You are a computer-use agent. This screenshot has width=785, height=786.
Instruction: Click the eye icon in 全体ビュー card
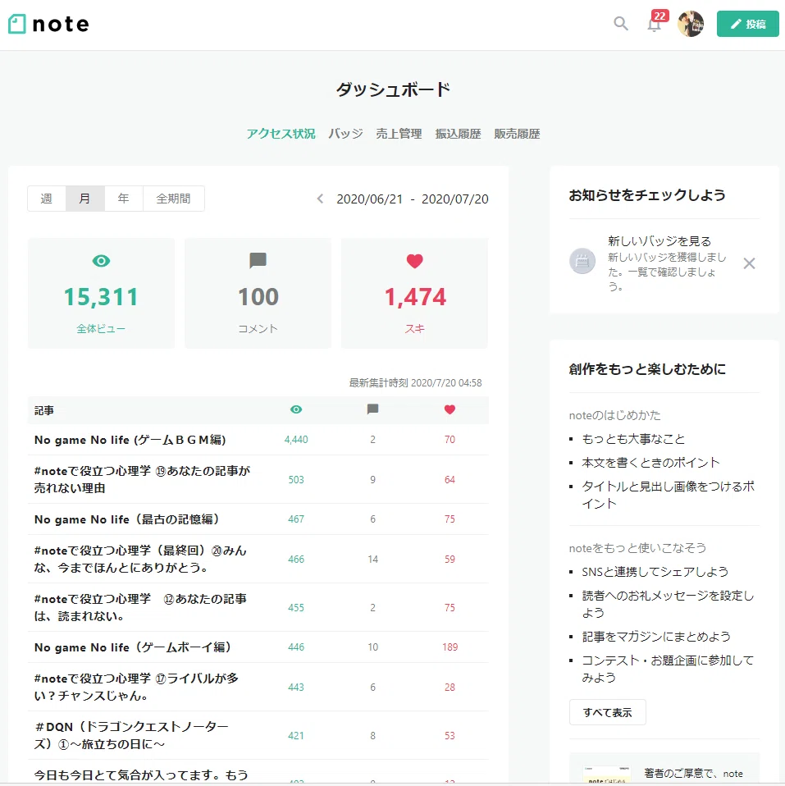(x=101, y=261)
